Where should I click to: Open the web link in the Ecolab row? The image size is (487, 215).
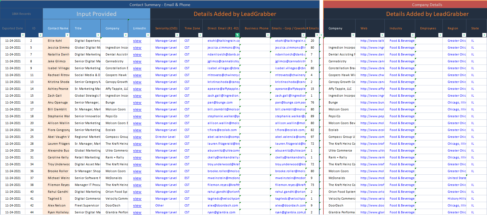[x=372, y=130]
